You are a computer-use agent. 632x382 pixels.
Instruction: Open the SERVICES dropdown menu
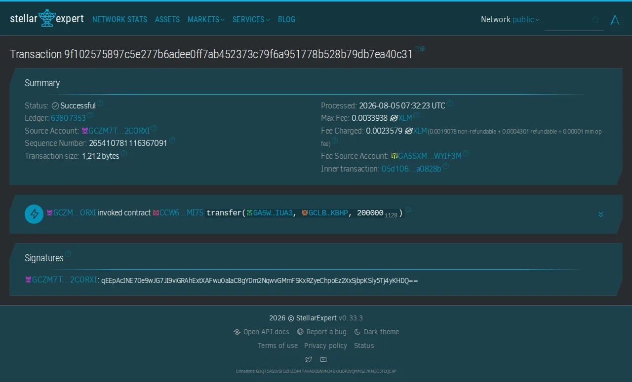251,19
